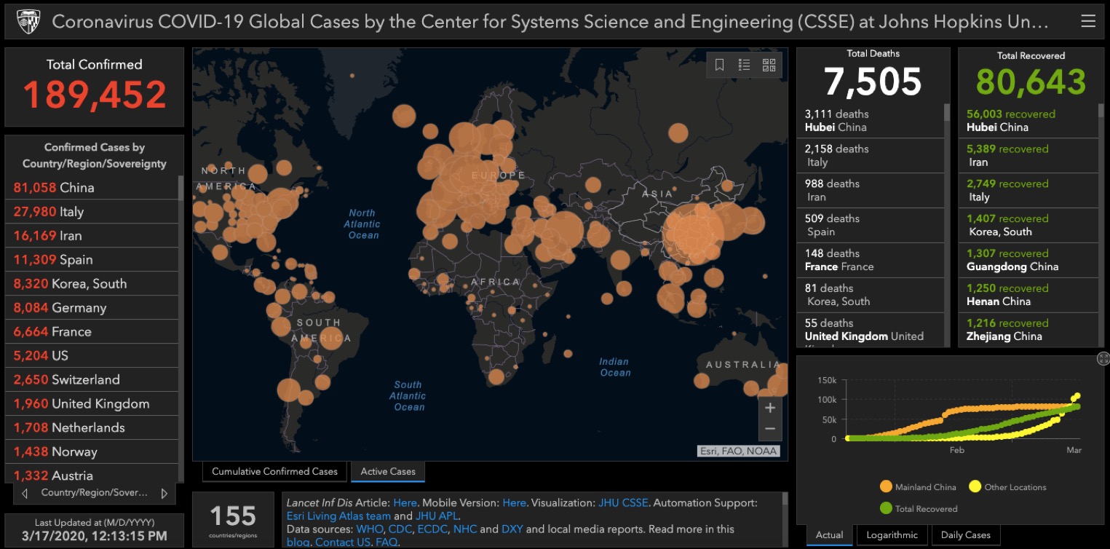Click '148 deaths France' entry
Screen dimensions: 1110x549
point(871,260)
